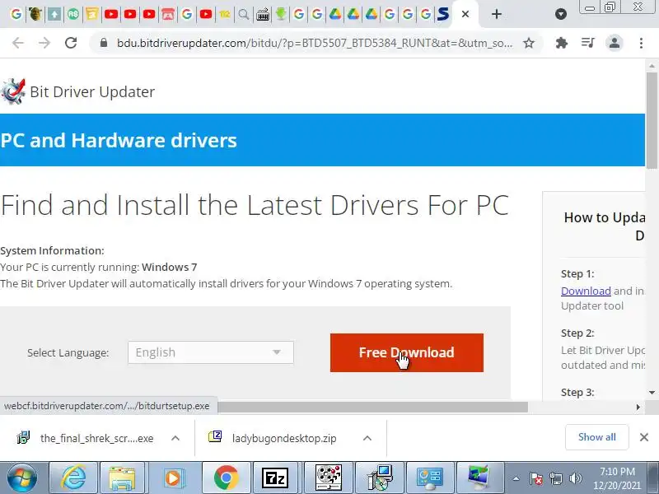Viewport: 659px width, 494px height.
Task: Click scroll down arrow of vertical scrollbar
Action: pos(652,393)
